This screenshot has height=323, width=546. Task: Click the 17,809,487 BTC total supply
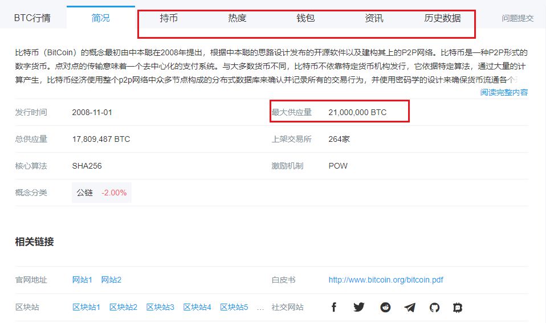tap(101, 139)
